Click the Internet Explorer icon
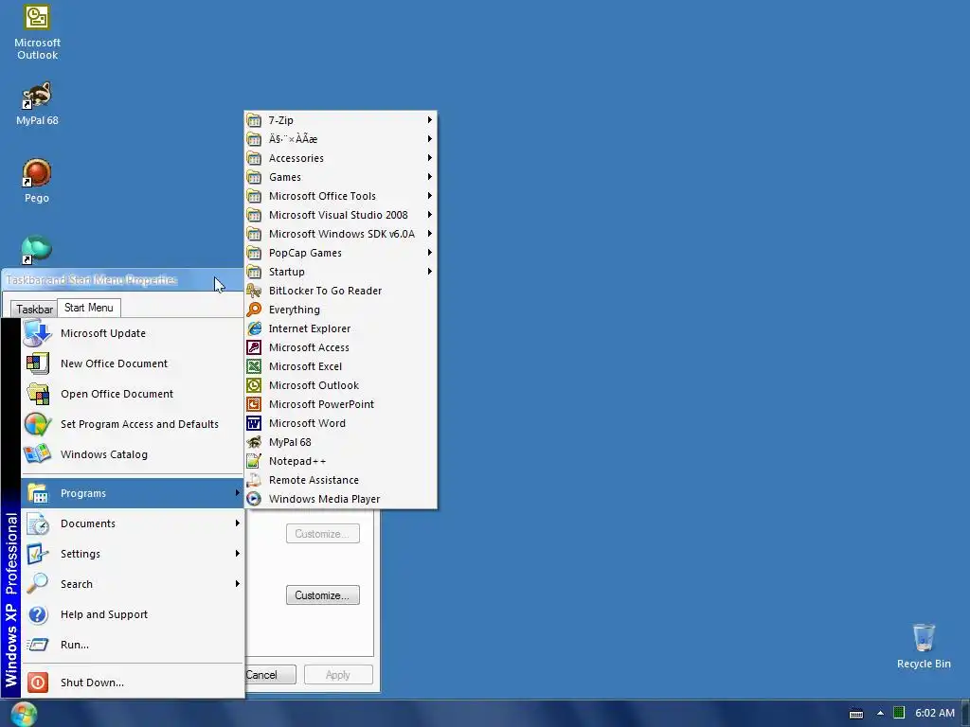The width and height of the screenshot is (970, 727). [x=254, y=328]
